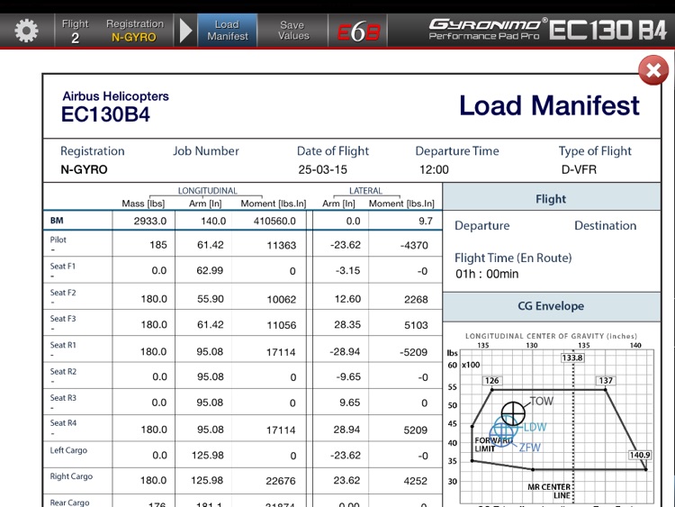Click the Seat R3 row label
The height and width of the screenshot is (507, 675).
click(63, 398)
